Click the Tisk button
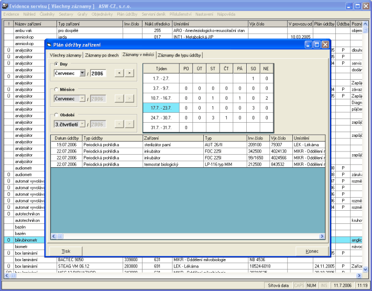The height and width of the screenshot is (291, 372). click(x=66, y=251)
